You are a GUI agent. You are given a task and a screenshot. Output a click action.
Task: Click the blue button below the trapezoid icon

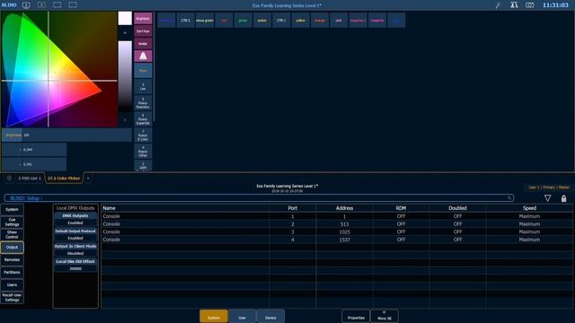(143, 70)
